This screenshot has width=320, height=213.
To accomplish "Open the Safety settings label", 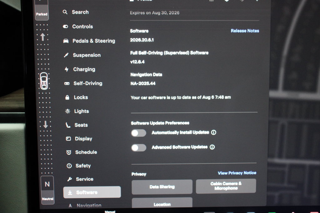I will [x=83, y=166].
